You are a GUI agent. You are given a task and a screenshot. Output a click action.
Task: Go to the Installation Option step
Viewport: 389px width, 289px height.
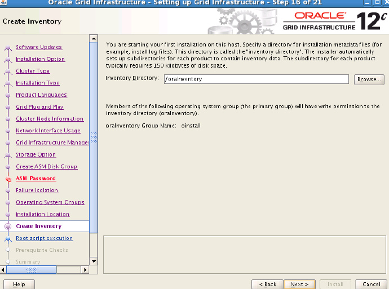pyautogui.click(x=40, y=59)
